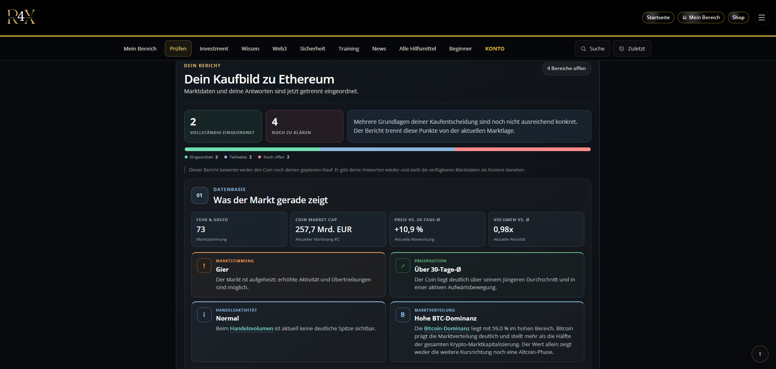Open the hamburger menu icon
The image size is (776, 369).
coord(761,18)
